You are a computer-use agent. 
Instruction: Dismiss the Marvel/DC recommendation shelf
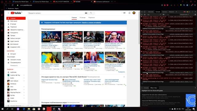[x=124, y=77]
